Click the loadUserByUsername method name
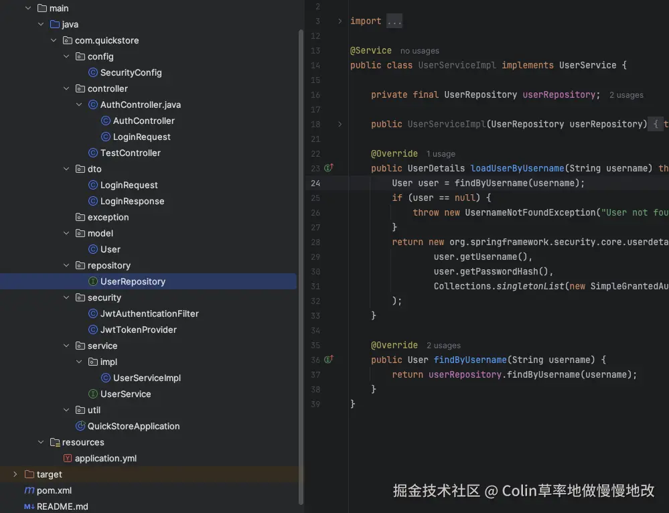Viewport: 669px width, 513px height. (517, 168)
